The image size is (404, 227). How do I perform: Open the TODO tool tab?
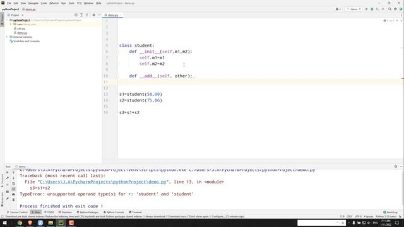coord(49,212)
